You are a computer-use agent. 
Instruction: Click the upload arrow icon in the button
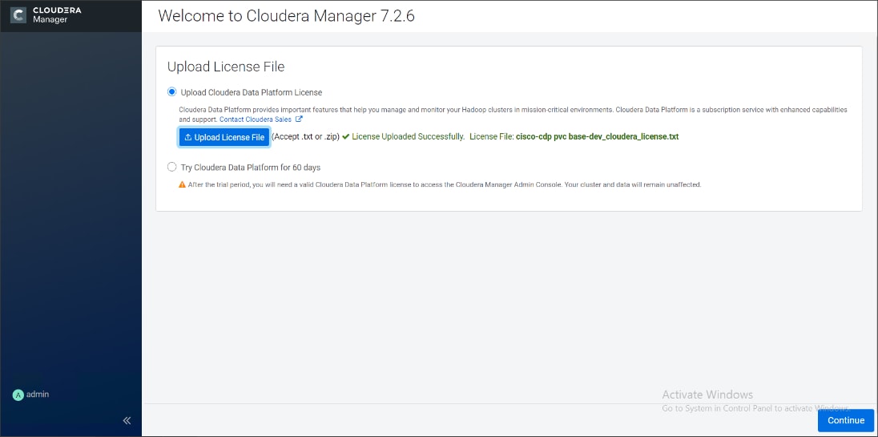tap(188, 137)
